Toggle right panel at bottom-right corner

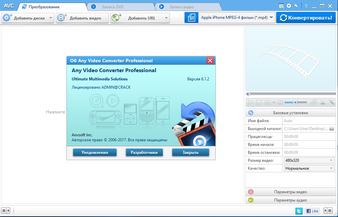click(328, 210)
